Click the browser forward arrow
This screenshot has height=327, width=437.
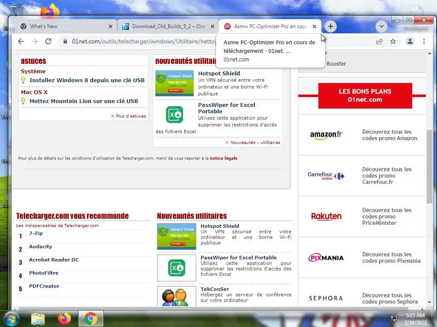(x=35, y=41)
